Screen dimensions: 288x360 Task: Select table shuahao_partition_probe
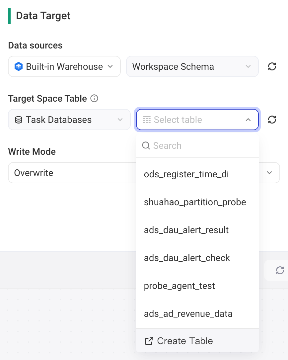pos(197,202)
